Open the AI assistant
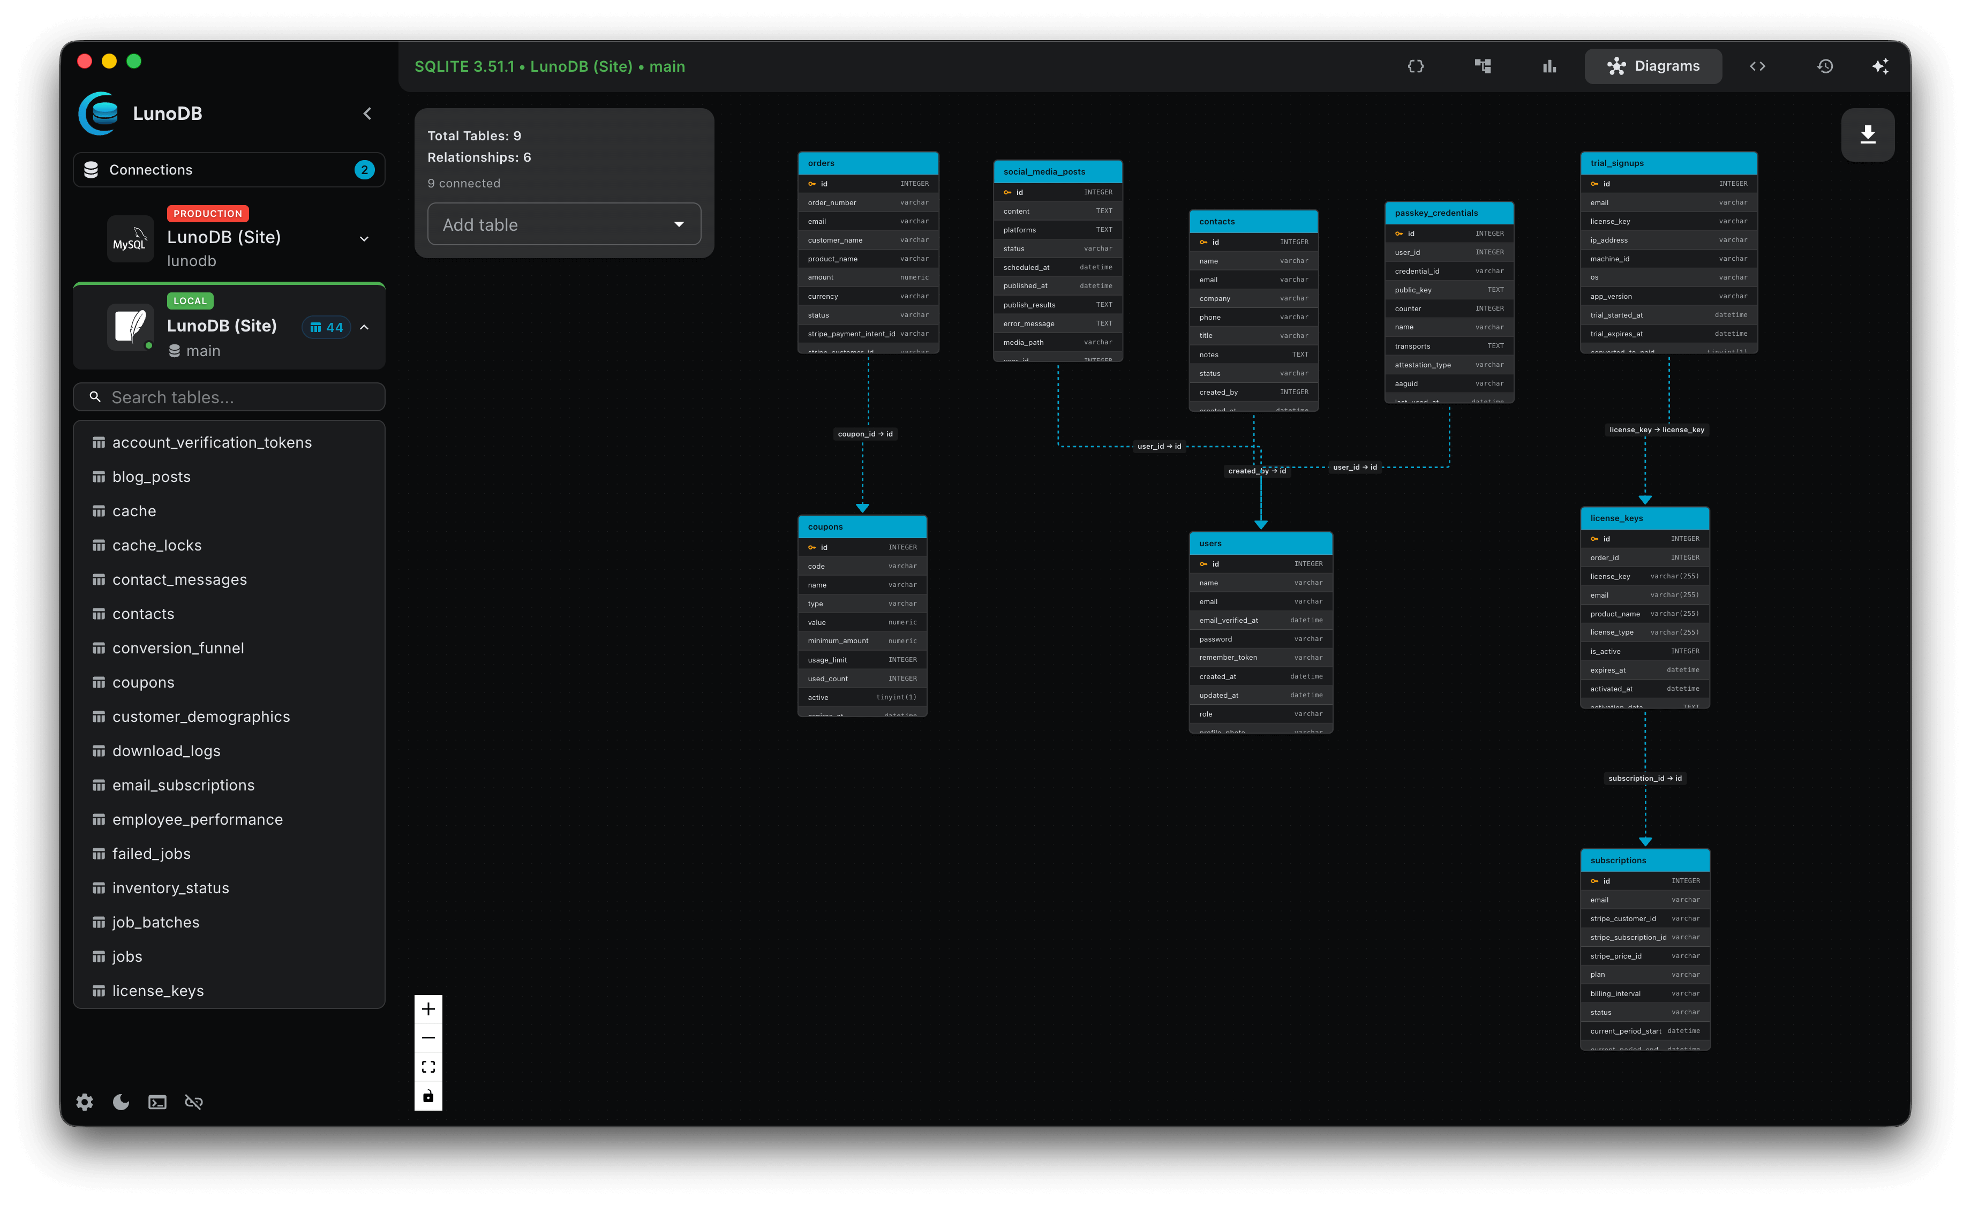The width and height of the screenshot is (1971, 1206). pos(1880,66)
